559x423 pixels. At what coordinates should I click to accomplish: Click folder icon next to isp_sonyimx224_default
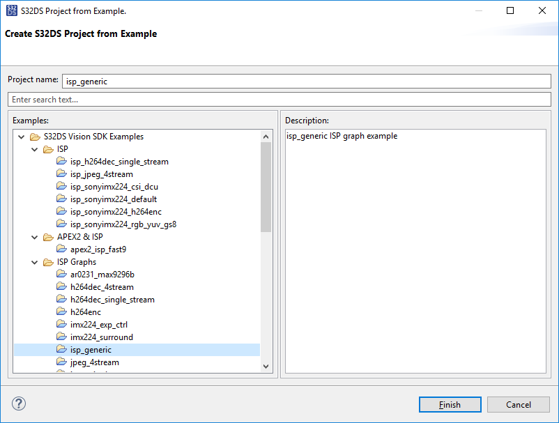coord(61,199)
